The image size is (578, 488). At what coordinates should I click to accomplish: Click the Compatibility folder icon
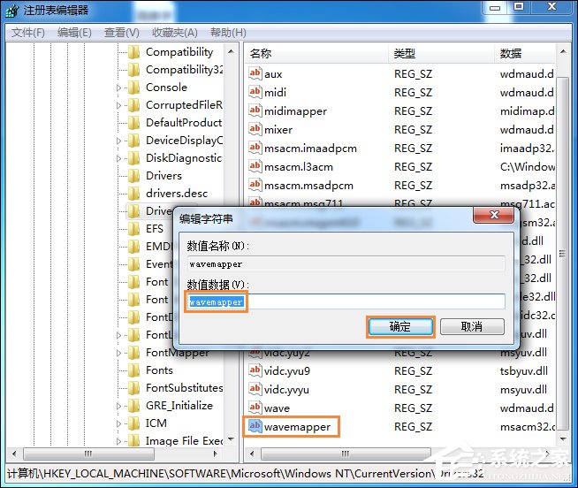pos(133,52)
